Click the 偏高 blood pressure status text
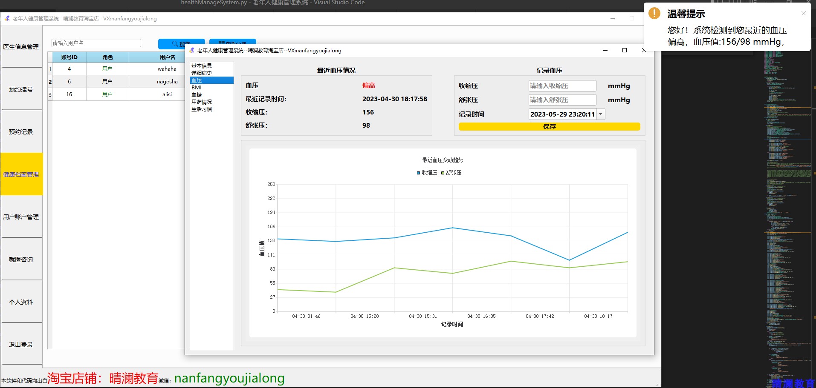This screenshot has width=816, height=388. tap(369, 86)
